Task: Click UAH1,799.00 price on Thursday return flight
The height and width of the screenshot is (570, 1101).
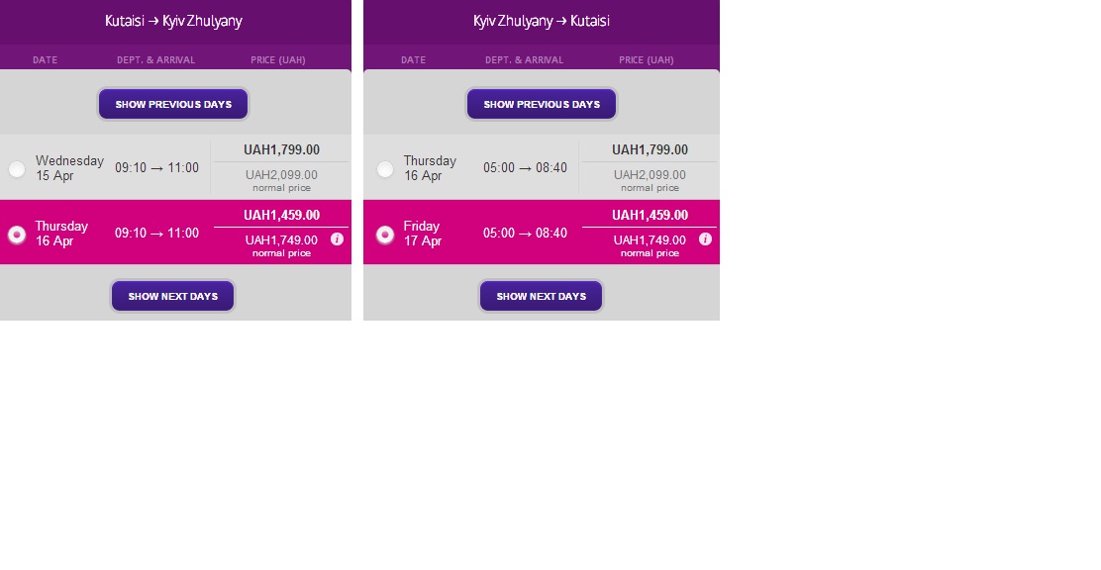Action: click(x=650, y=150)
